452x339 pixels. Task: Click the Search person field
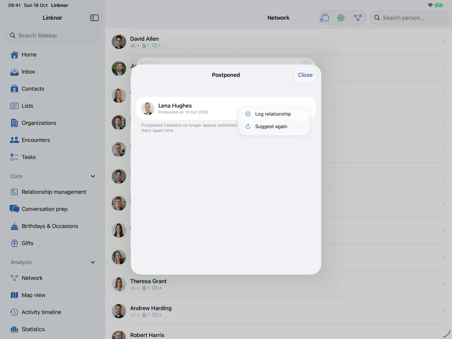tap(409, 18)
